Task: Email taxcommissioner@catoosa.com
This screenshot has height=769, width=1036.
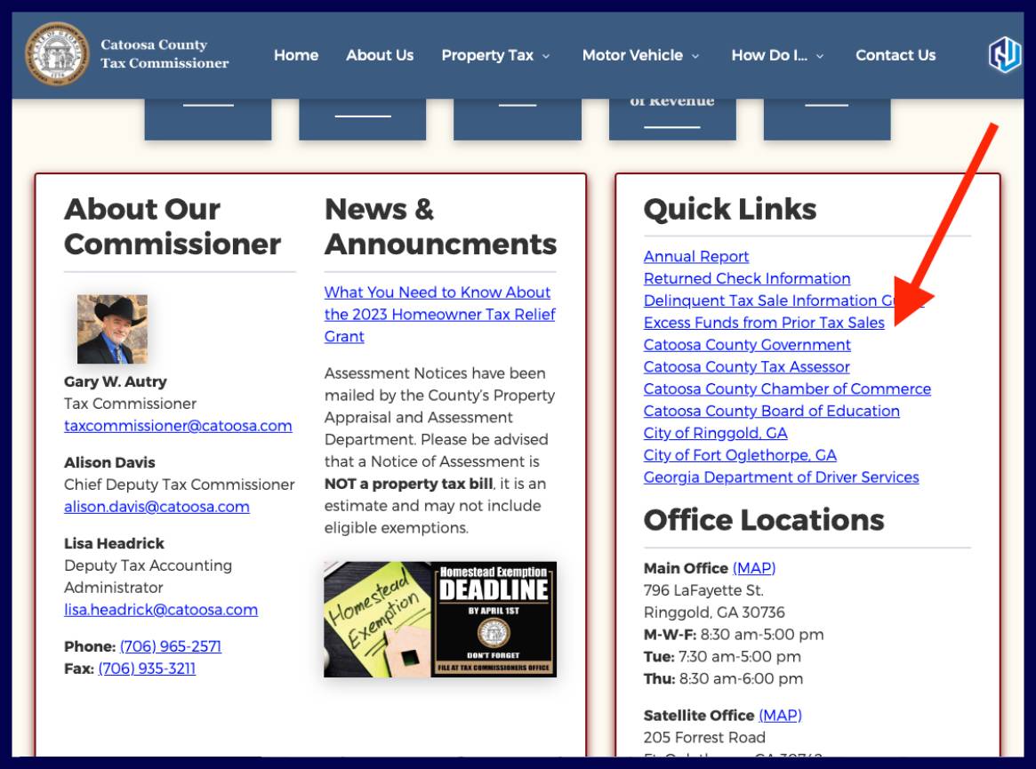Action: (178, 426)
